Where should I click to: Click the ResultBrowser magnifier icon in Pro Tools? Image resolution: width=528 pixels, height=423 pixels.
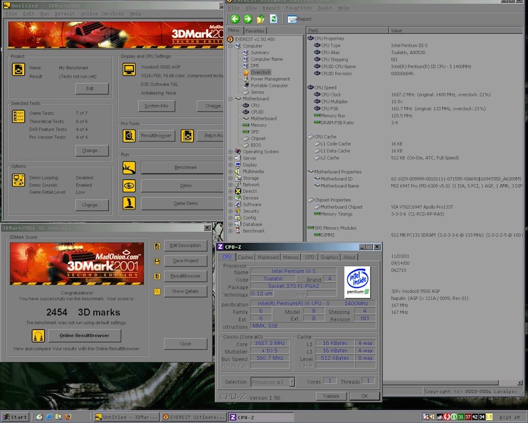(129, 135)
